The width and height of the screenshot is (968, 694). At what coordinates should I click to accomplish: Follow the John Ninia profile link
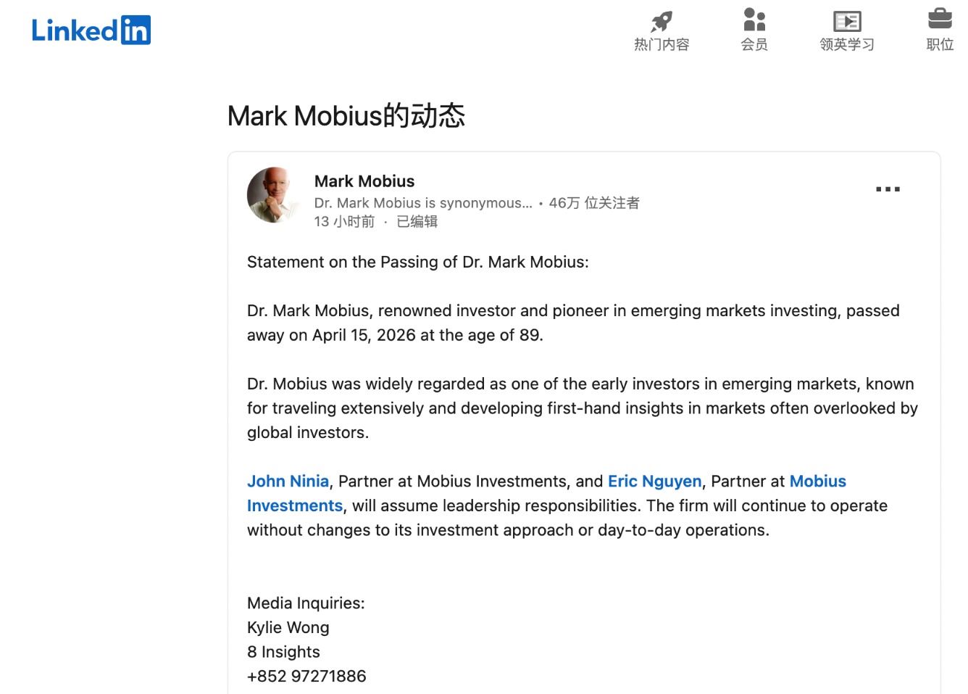(288, 482)
